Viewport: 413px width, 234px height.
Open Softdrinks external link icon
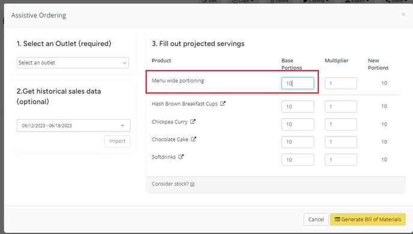click(x=181, y=157)
